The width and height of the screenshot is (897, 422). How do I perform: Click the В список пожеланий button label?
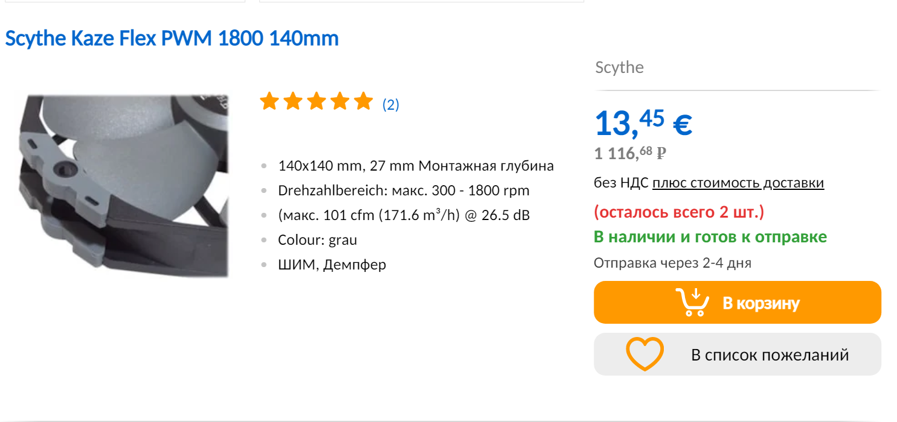tap(770, 354)
